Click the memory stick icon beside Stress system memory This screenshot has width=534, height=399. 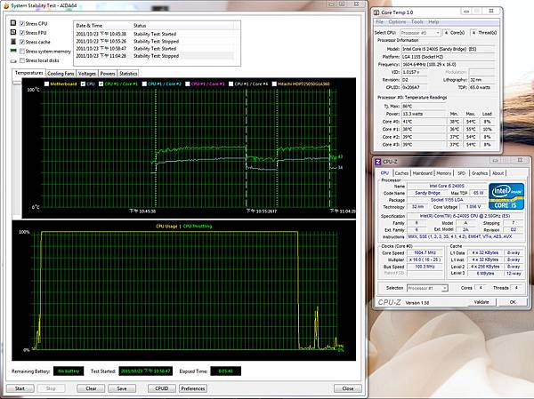point(13,51)
